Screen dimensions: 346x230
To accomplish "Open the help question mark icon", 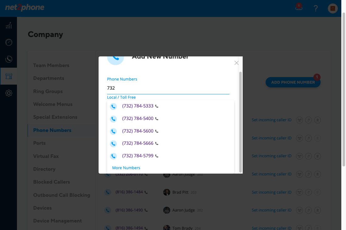I will tap(316, 8).
